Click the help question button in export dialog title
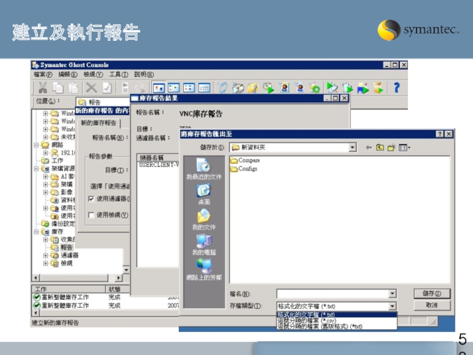 pos(440,134)
